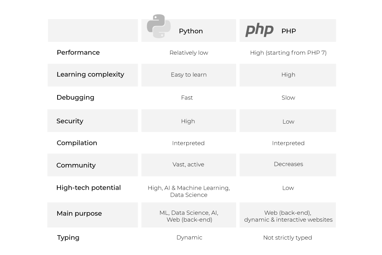382x255 pixels.
Task: Click the Python snake logo
Action: [159, 26]
